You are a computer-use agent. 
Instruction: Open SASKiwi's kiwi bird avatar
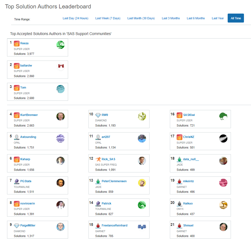(x=223, y=116)
